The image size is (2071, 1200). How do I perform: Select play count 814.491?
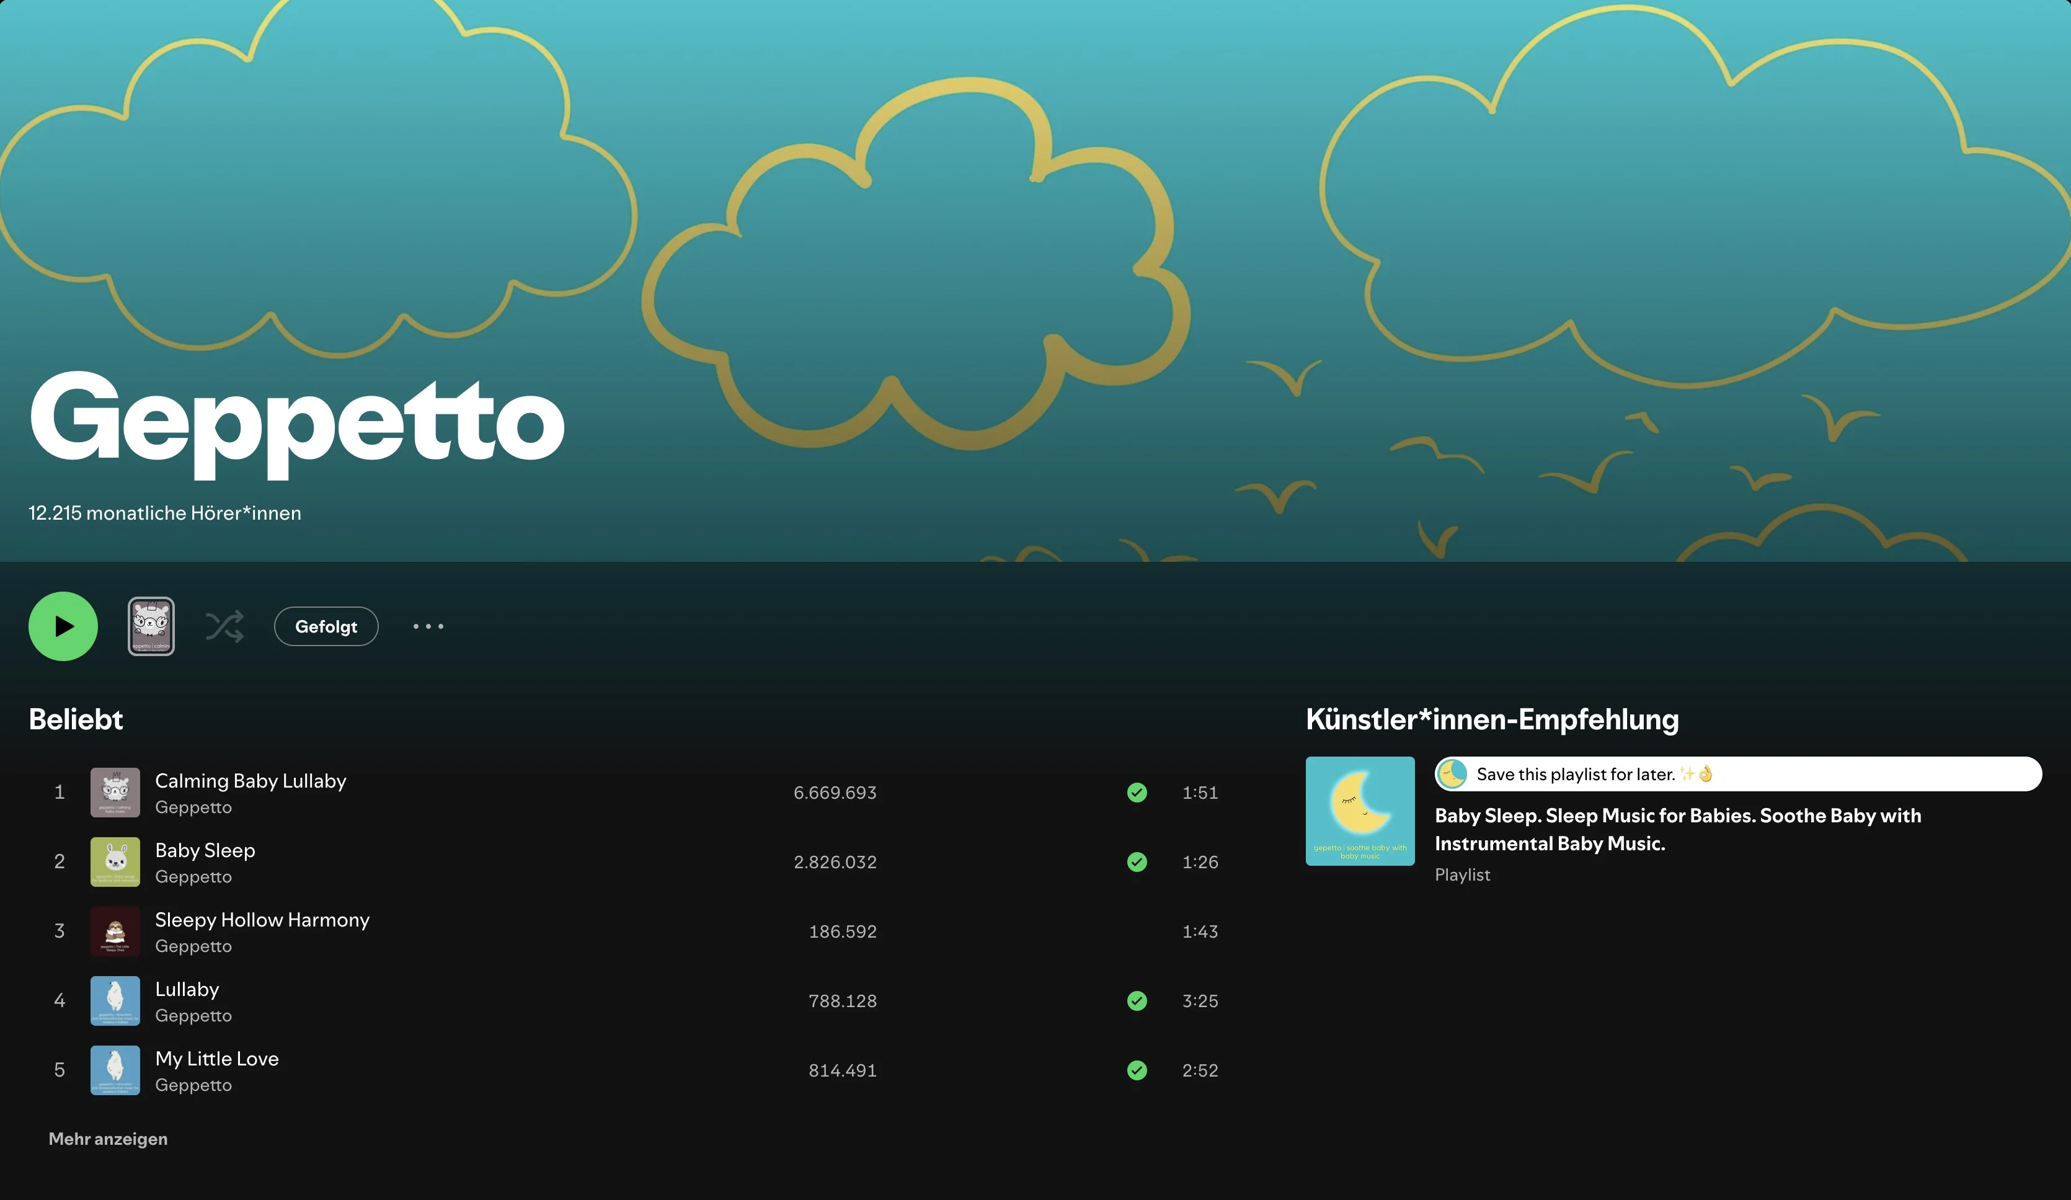(x=843, y=1070)
